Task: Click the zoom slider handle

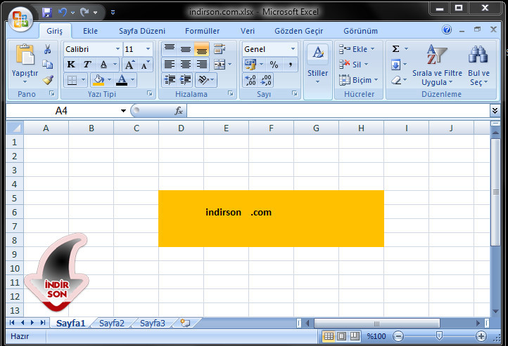Action: (x=439, y=336)
